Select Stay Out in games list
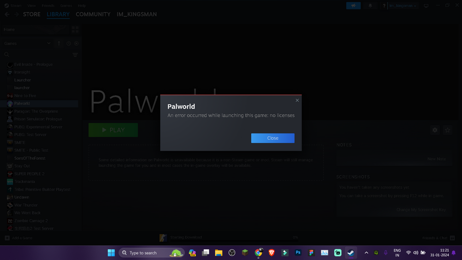Image resolution: width=462 pixels, height=260 pixels. tap(22, 166)
